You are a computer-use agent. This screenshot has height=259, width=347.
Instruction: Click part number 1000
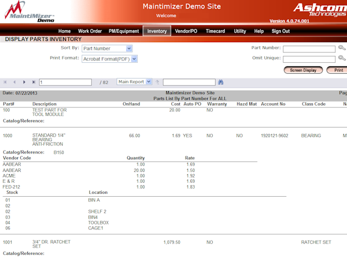click(8, 136)
